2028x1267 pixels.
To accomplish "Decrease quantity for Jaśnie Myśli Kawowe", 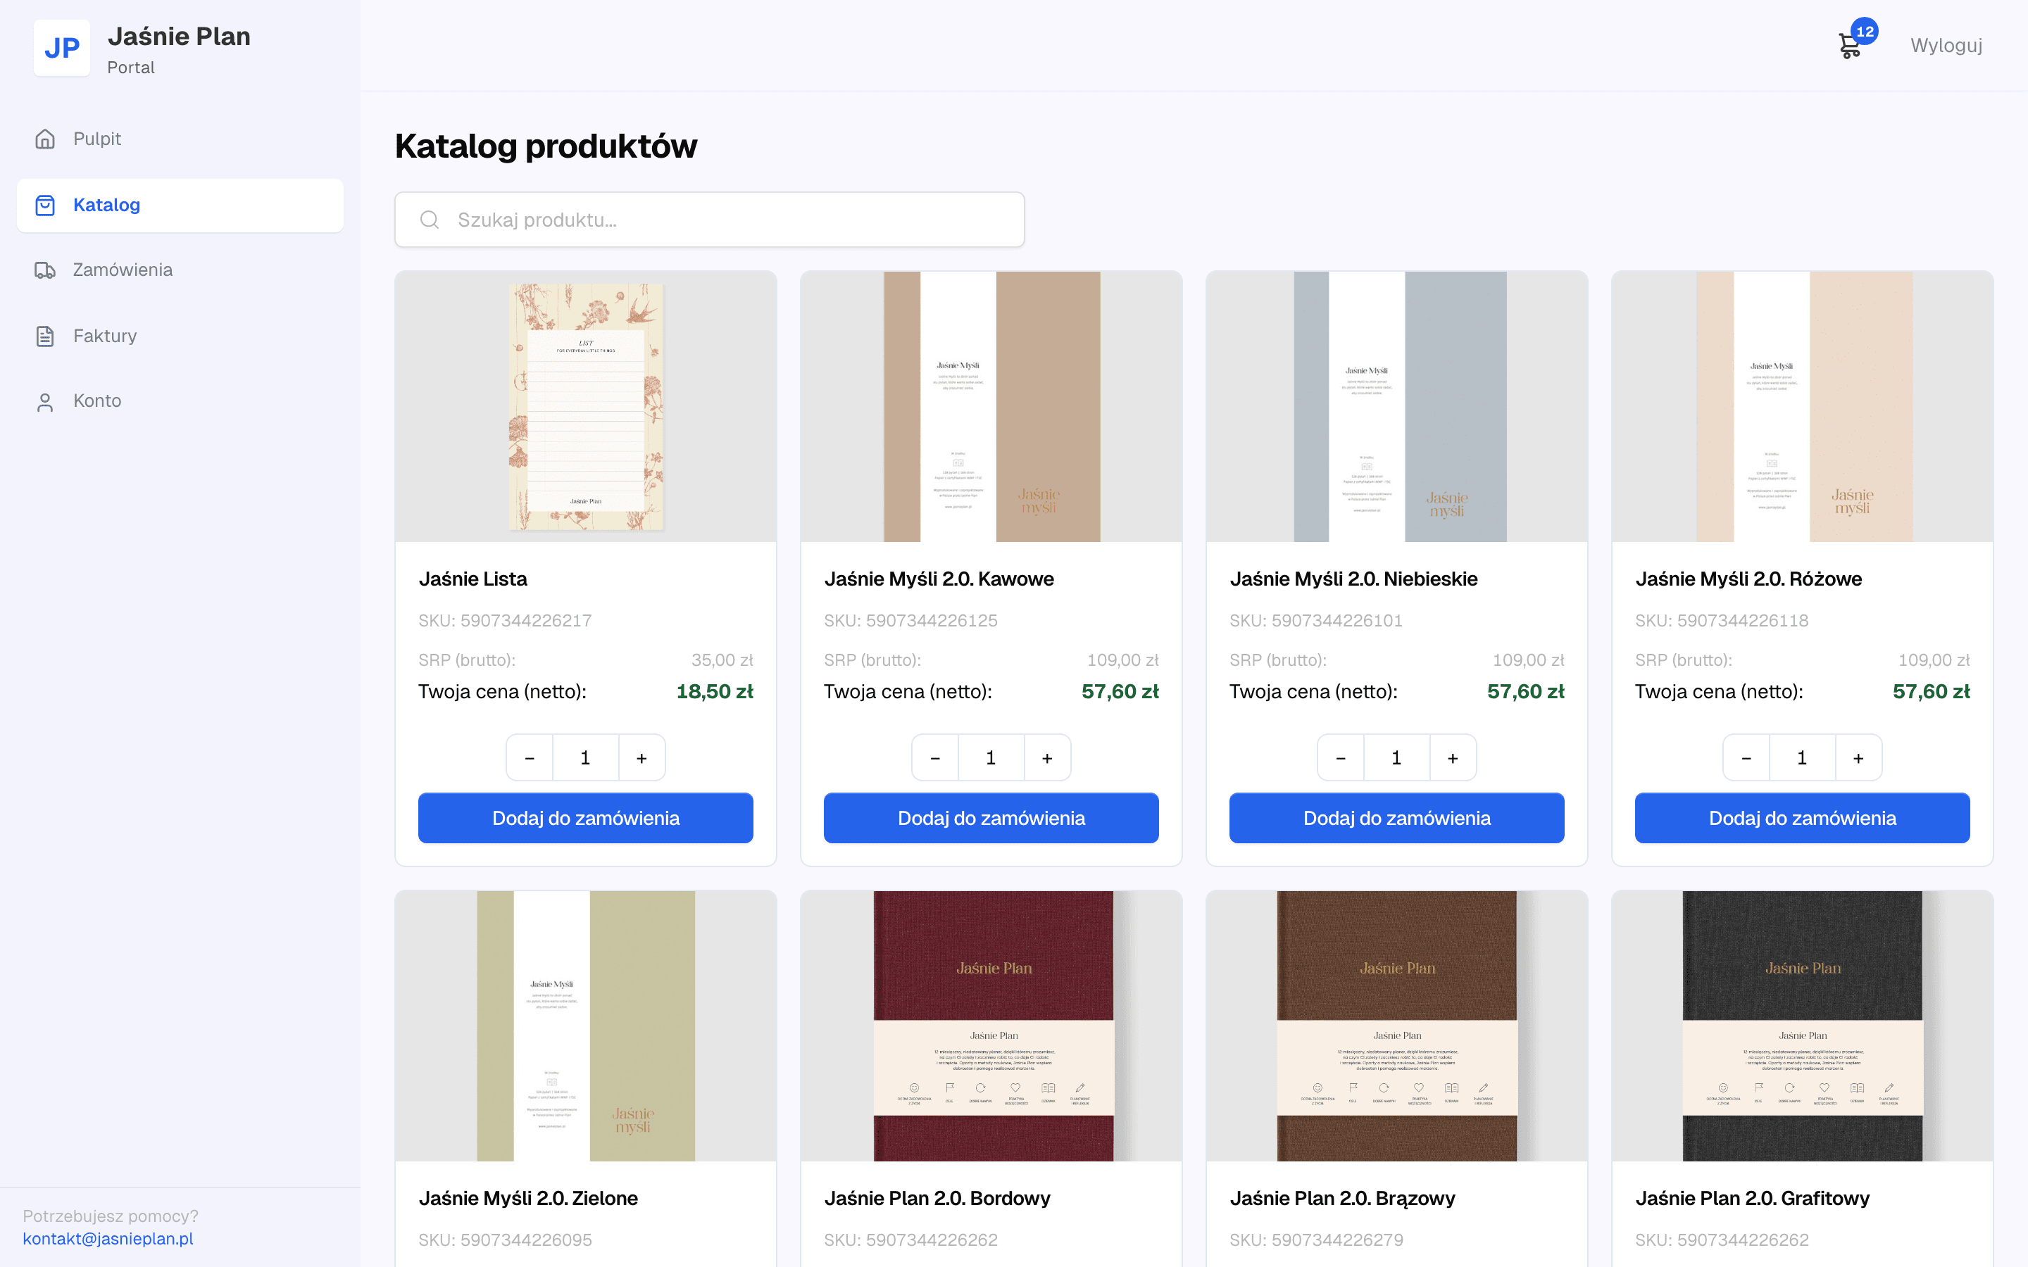I will point(935,757).
